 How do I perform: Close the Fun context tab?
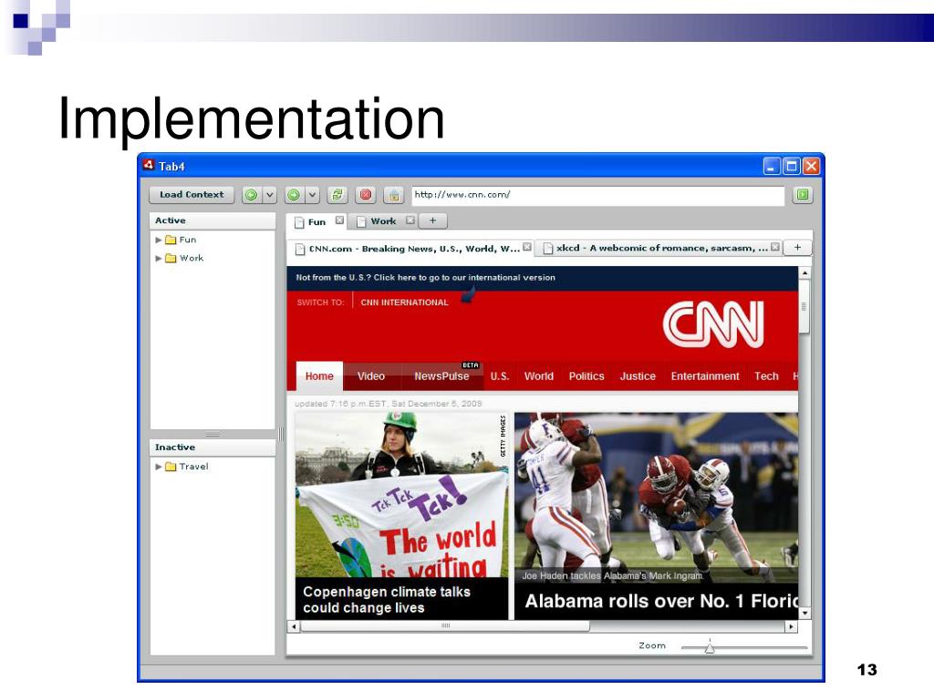pyautogui.click(x=339, y=221)
